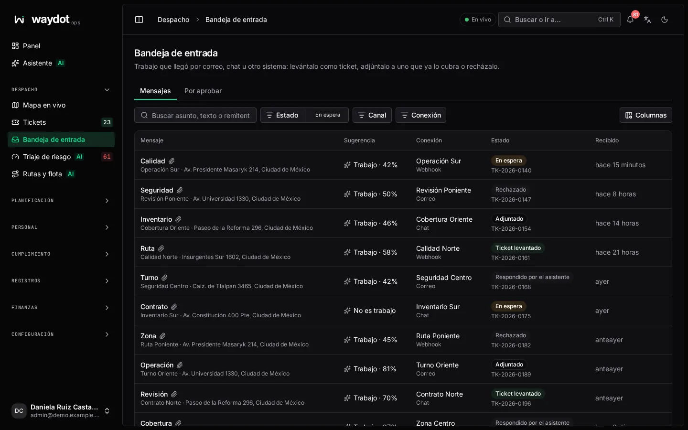Click attachment icon on Calidad message

coord(172,161)
